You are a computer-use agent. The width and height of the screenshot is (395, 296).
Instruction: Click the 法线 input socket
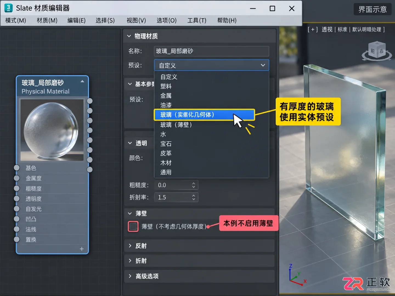(17, 229)
